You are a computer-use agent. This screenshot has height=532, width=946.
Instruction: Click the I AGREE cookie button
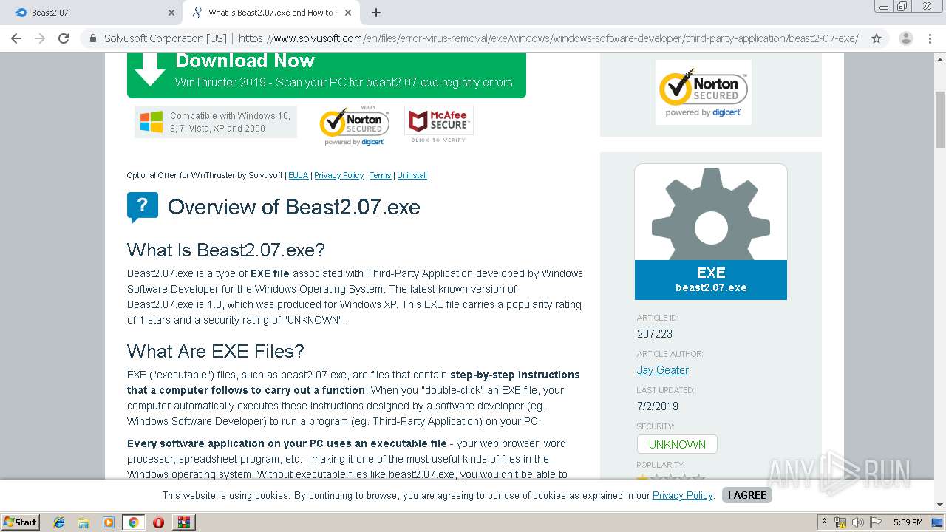[747, 495]
